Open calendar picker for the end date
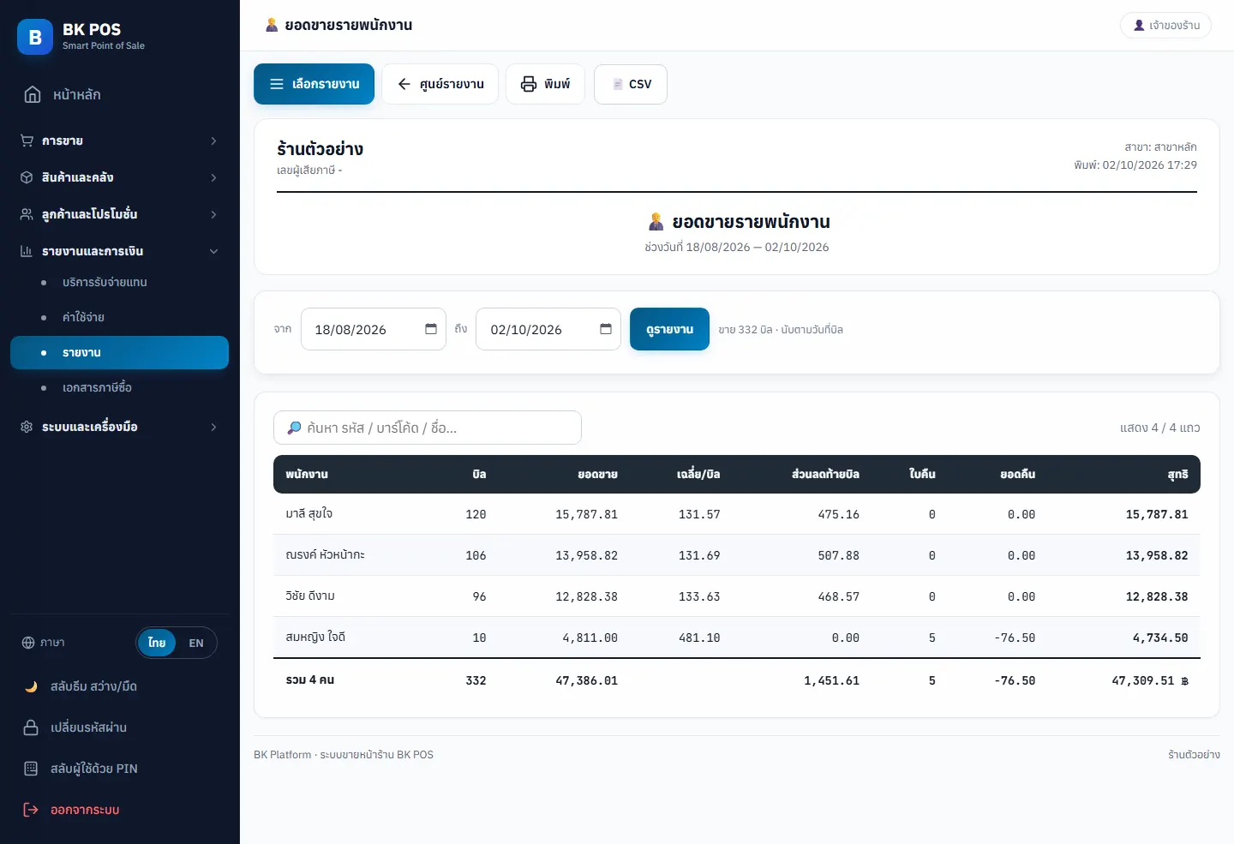Viewport: 1234px width, 844px height. 606,329
